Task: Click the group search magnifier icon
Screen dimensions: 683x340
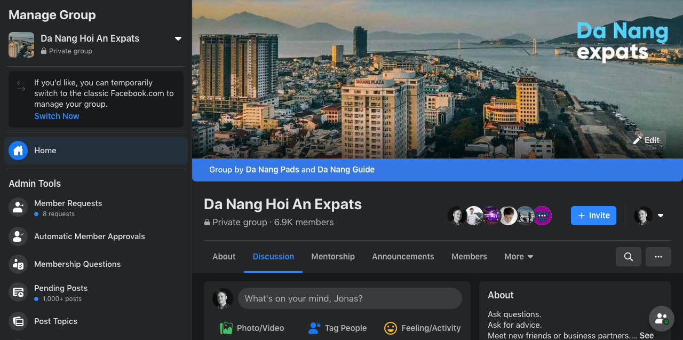Action: (629, 257)
